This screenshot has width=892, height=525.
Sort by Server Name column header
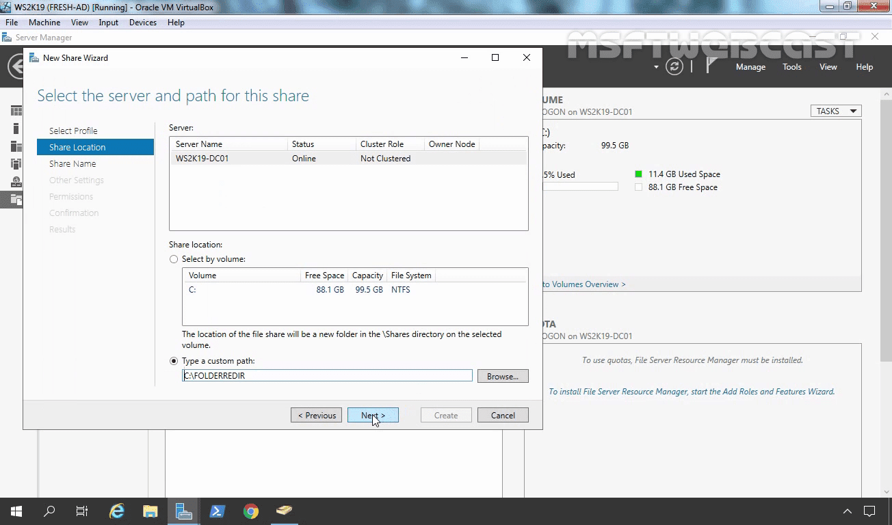click(x=228, y=144)
